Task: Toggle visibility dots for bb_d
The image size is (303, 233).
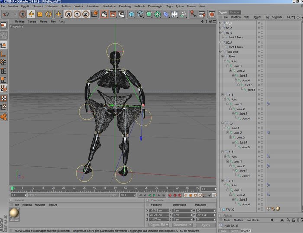Action: click(262, 28)
